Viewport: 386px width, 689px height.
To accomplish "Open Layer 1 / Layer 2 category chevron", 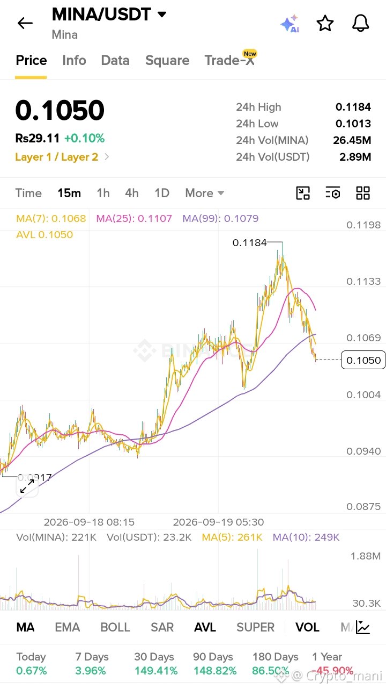I will pyautogui.click(x=107, y=157).
